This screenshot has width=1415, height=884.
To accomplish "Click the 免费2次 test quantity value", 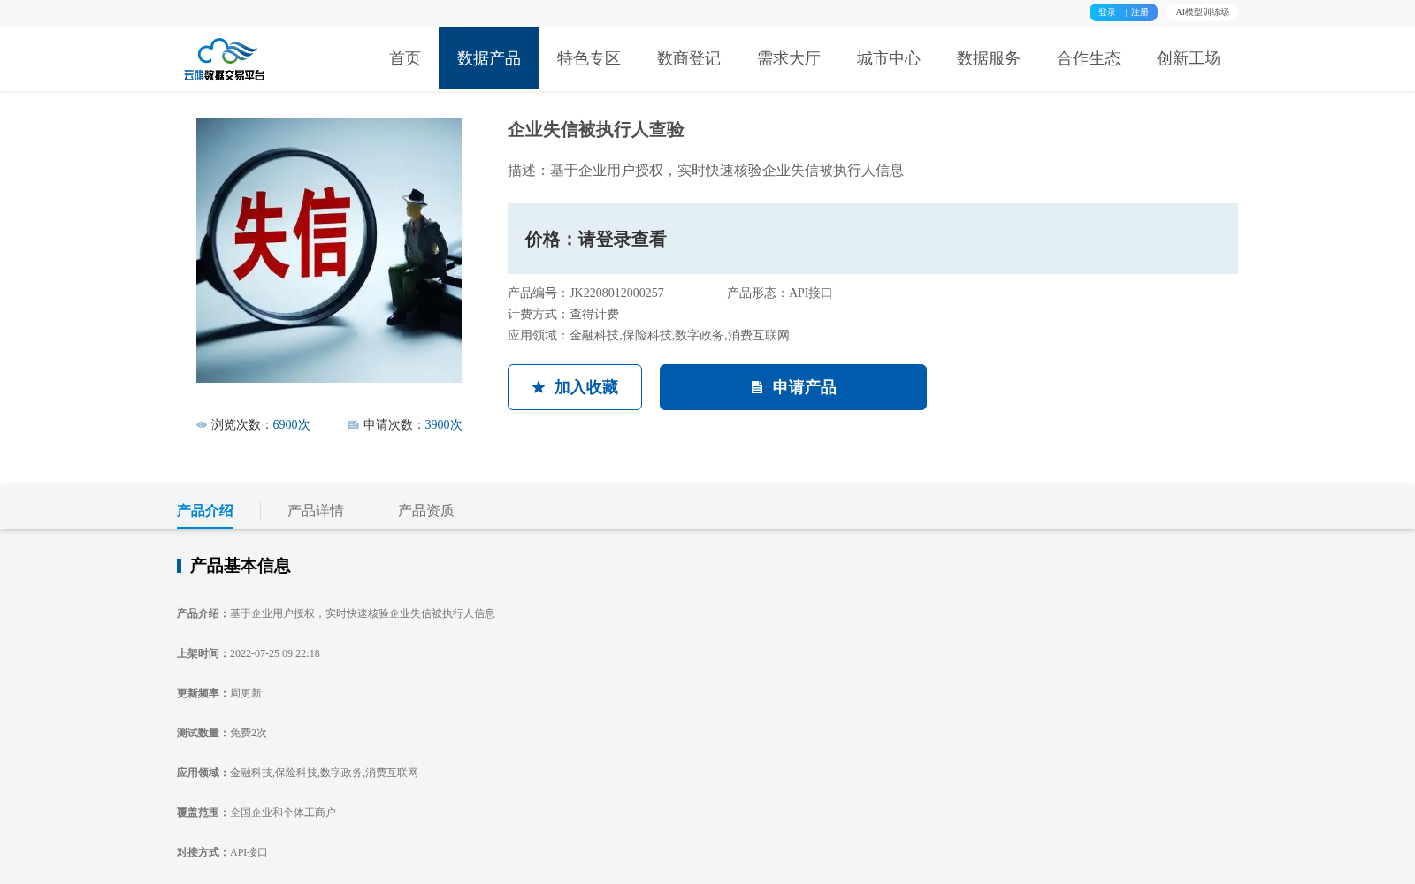I will pyautogui.click(x=249, y=733).
